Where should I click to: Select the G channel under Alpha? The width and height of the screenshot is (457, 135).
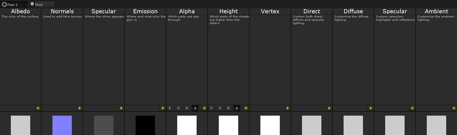pos(178,108)
